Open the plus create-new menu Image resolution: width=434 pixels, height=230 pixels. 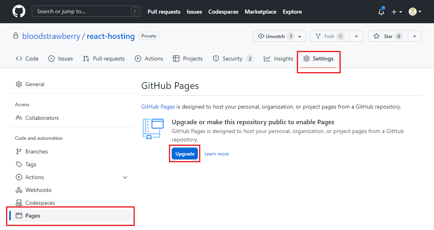396,12
